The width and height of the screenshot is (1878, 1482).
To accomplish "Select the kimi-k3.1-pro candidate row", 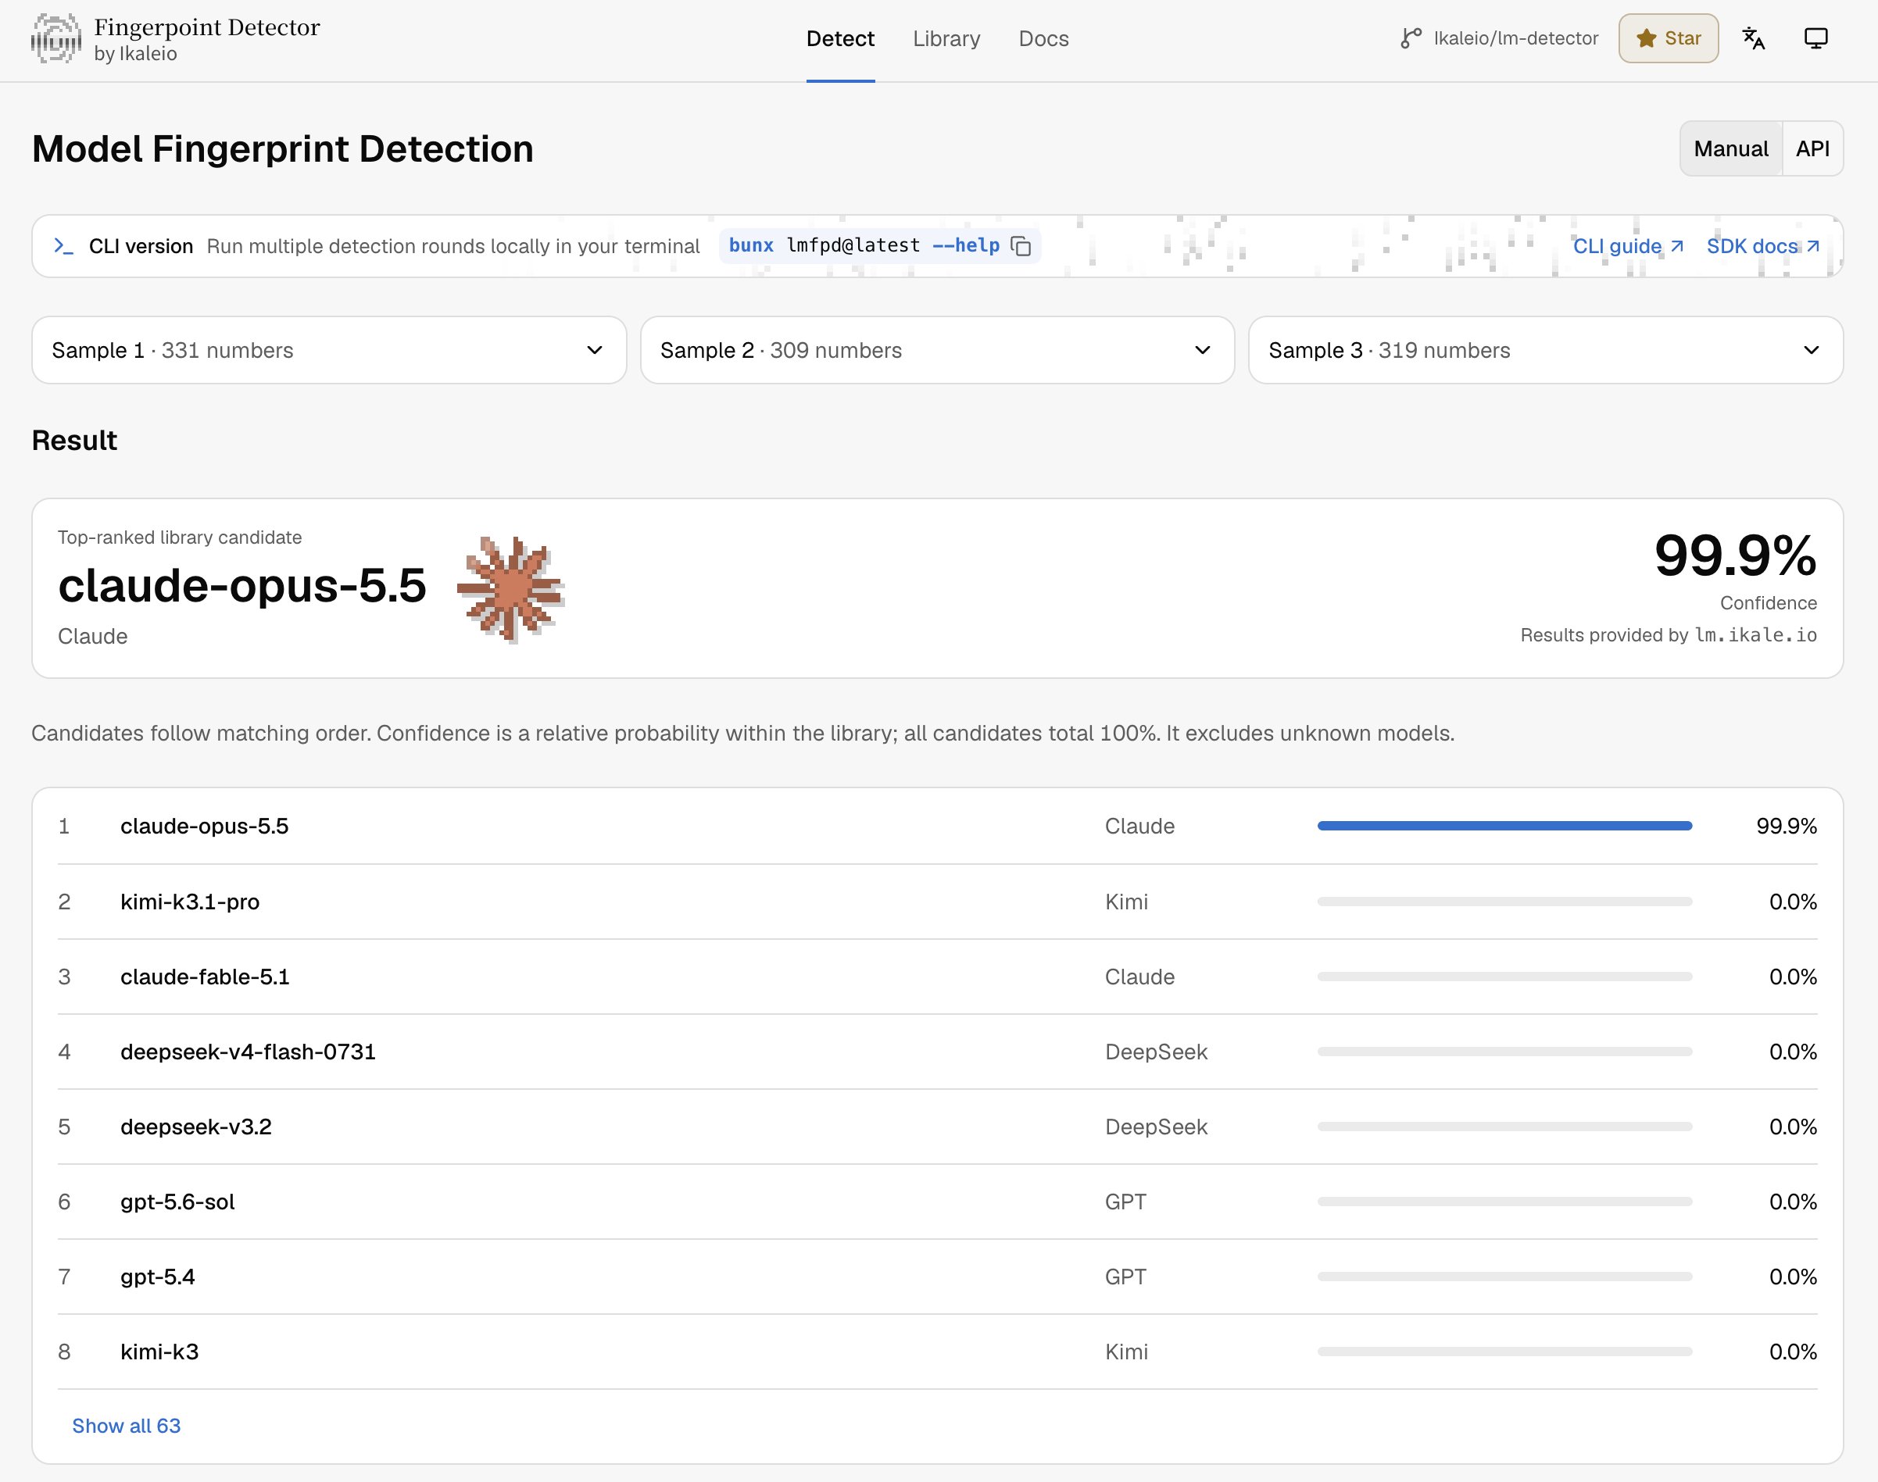I will (937, 902).
